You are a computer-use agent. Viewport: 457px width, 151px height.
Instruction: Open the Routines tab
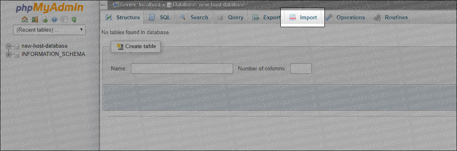[x=391, y=18]
